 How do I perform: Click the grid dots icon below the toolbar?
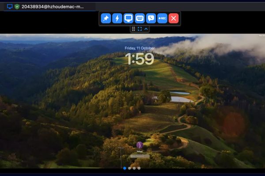(x=133, y=29)
